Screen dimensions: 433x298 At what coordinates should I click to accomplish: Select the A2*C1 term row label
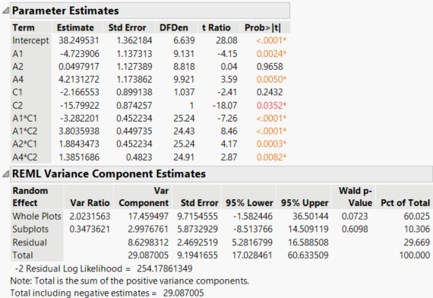point(25,144)
